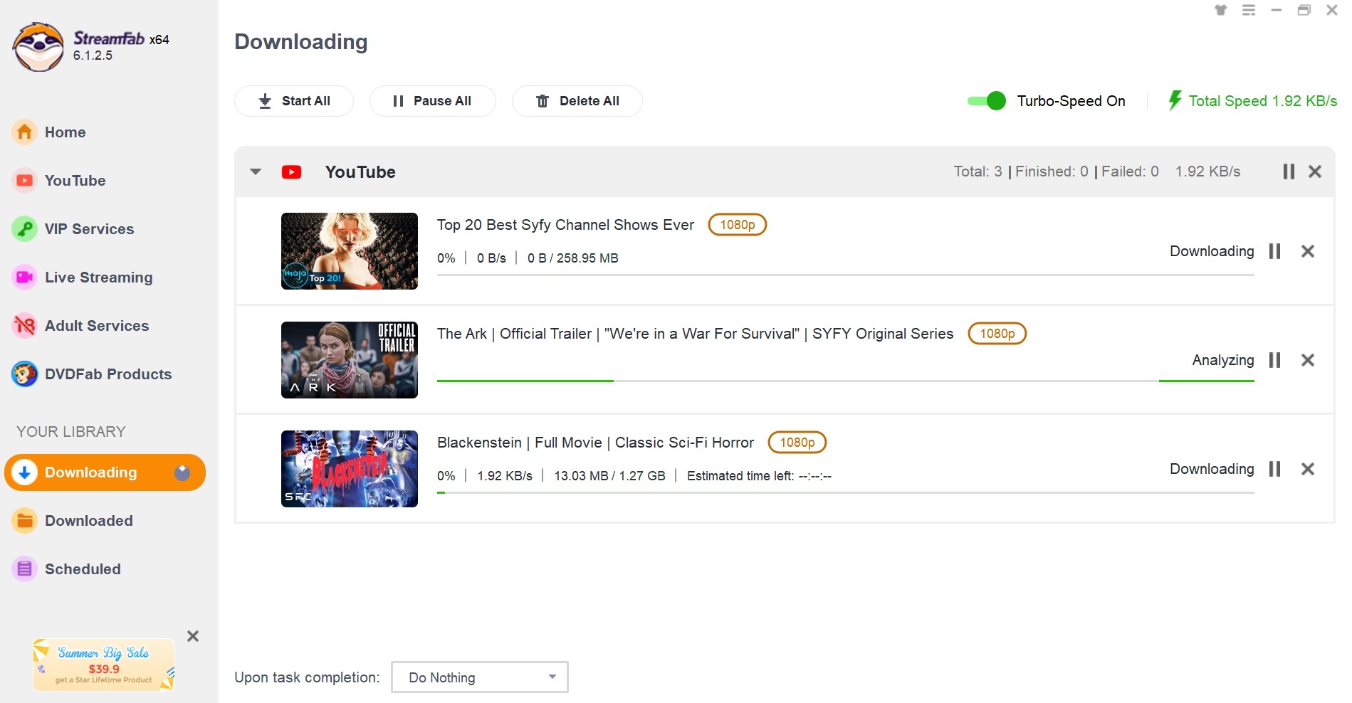The height and width of the screenshot is (703, 1352).
Task: Remove the entire YouTube download group
Action: click(x=1315, y=171)
